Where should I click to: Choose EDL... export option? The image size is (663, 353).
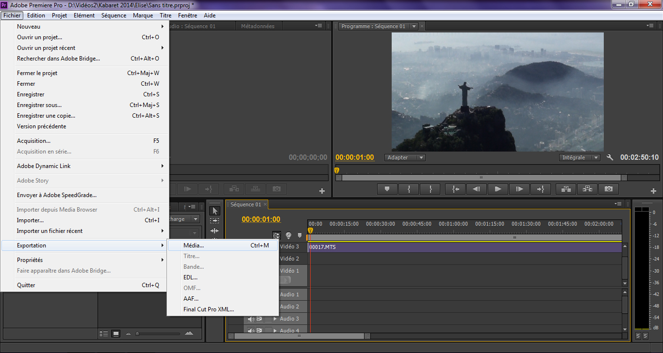click(223, 277)
